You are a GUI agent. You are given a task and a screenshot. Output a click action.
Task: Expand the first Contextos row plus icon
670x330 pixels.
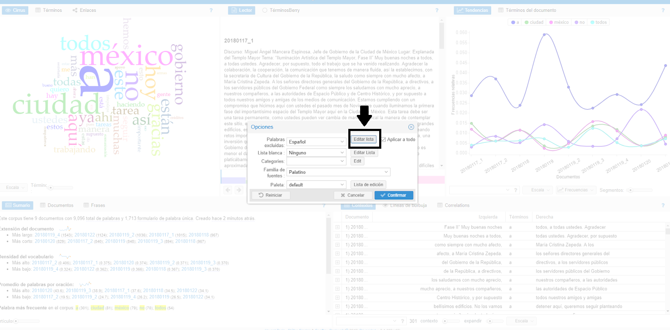click(337, 227)
